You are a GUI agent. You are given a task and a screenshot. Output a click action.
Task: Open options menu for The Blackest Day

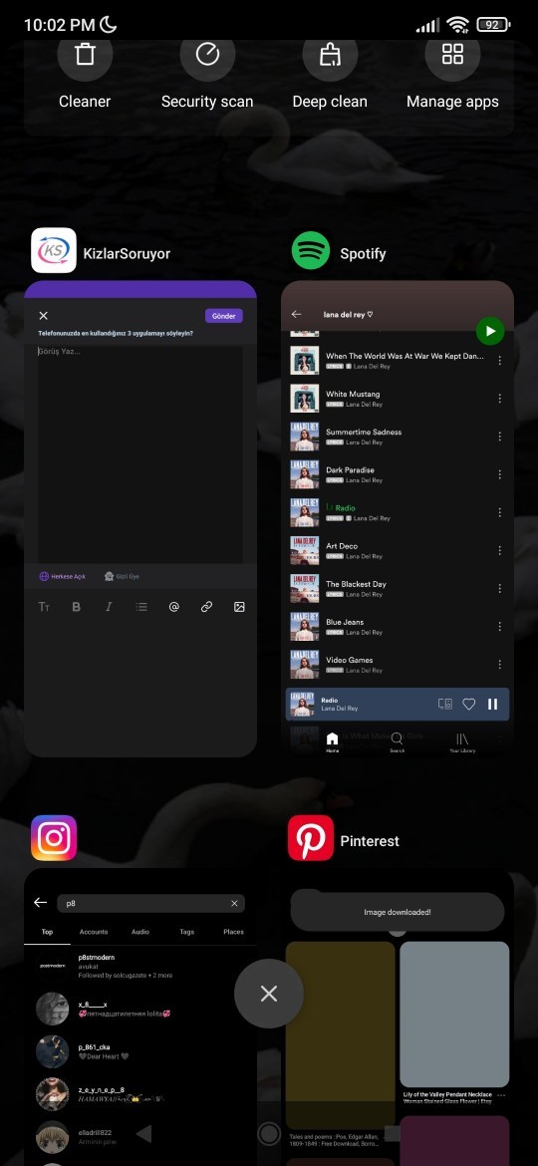tap(499, 588)
